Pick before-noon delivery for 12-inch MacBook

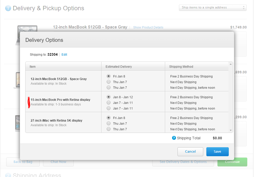coord(109,87)
